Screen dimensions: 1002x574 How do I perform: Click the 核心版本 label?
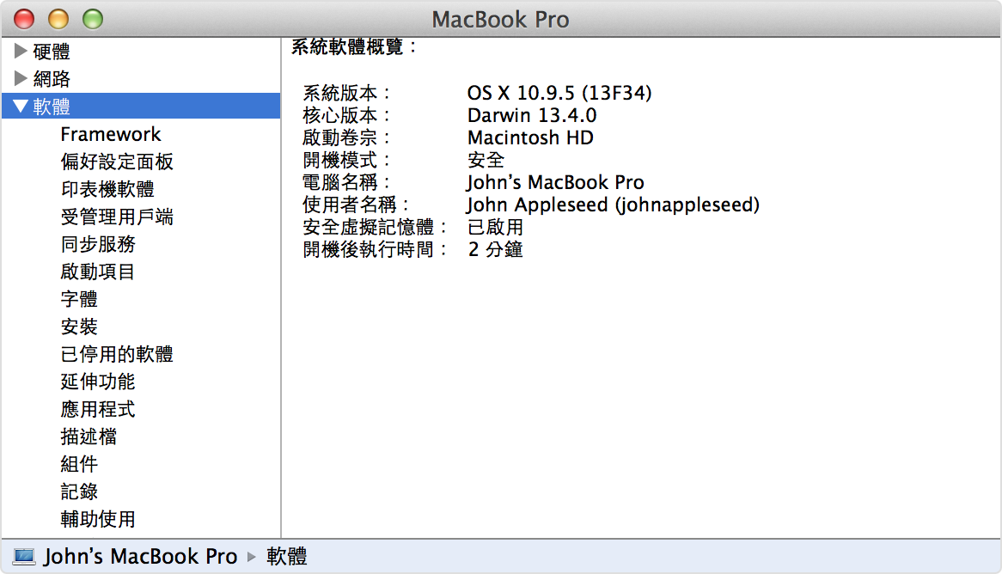pyautogui.click(x=345, y=116)
